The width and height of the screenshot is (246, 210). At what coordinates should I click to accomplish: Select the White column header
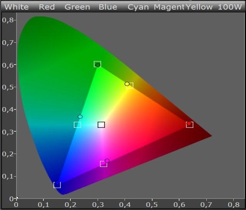pyautogui.click(x=17, y=7)
